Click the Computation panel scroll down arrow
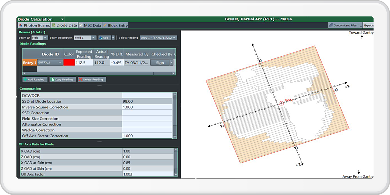This screenshot has height=195, width=390. pyautogui.click(x=175, y=137)
